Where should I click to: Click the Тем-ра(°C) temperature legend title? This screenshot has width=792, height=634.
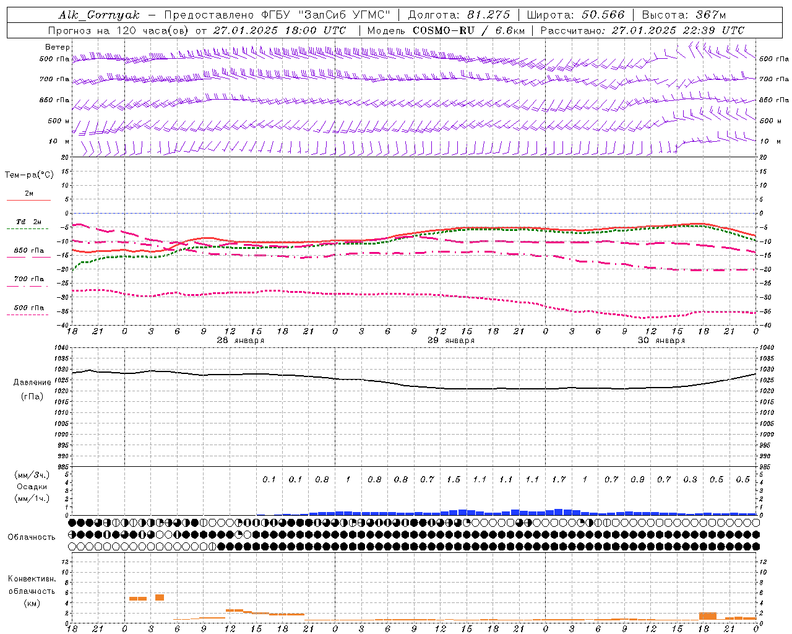29,175
